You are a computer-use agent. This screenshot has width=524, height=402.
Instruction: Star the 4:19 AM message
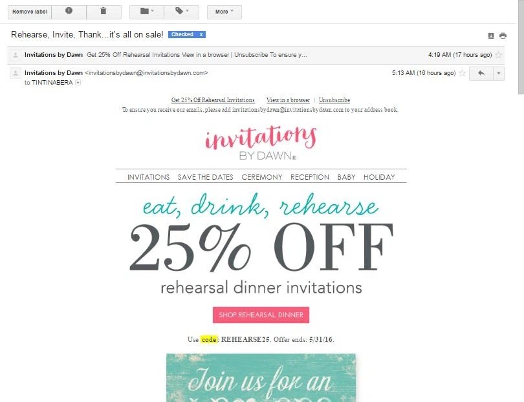click(498, 55)
